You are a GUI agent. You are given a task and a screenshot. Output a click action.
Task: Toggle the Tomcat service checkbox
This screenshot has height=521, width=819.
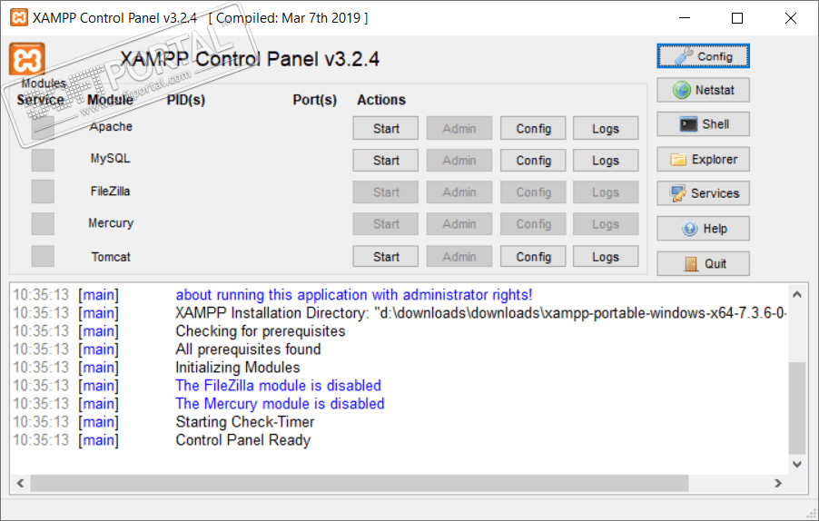click(x=43, y=256)
